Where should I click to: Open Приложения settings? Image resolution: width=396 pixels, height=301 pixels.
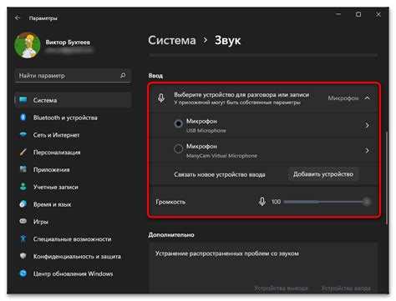point(73,169)
